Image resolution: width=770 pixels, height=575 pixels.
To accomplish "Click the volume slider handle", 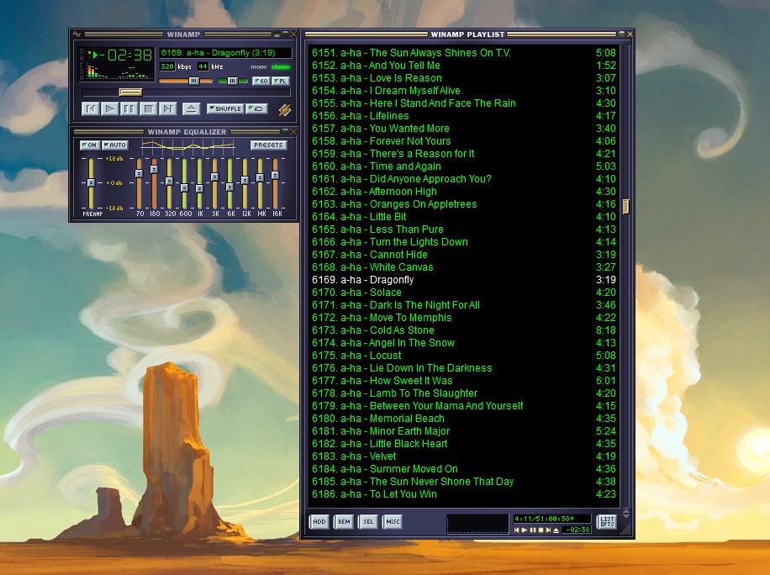I will click(194, 81).
